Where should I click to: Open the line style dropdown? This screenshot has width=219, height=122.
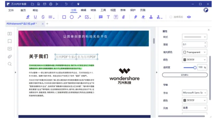(x=194, y=37)
